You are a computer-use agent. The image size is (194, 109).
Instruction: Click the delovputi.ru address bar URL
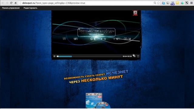(54, 3)
